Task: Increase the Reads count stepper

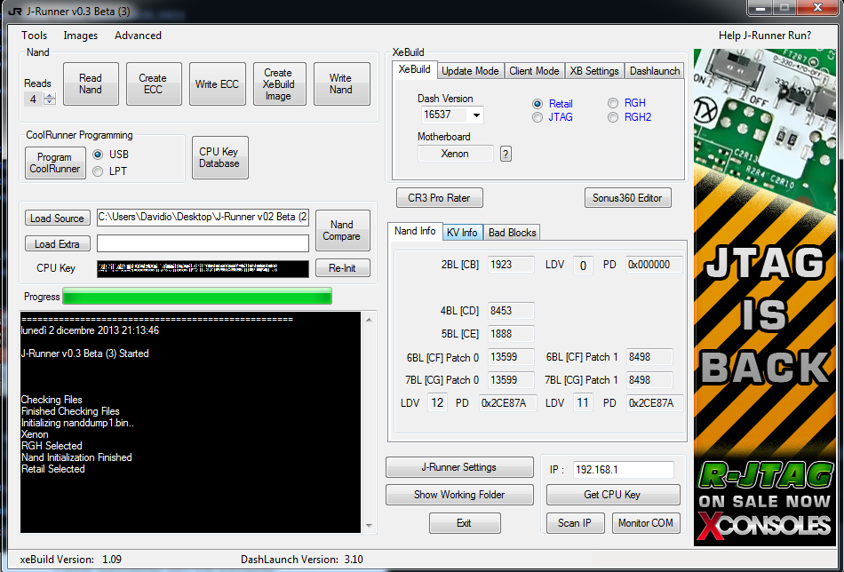Action: click(49, 96)
